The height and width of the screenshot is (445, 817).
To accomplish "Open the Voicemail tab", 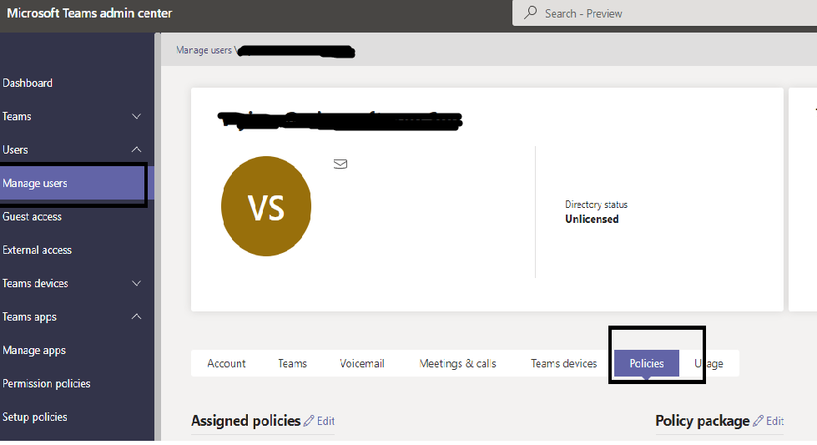I will click(x=362, y=364).
